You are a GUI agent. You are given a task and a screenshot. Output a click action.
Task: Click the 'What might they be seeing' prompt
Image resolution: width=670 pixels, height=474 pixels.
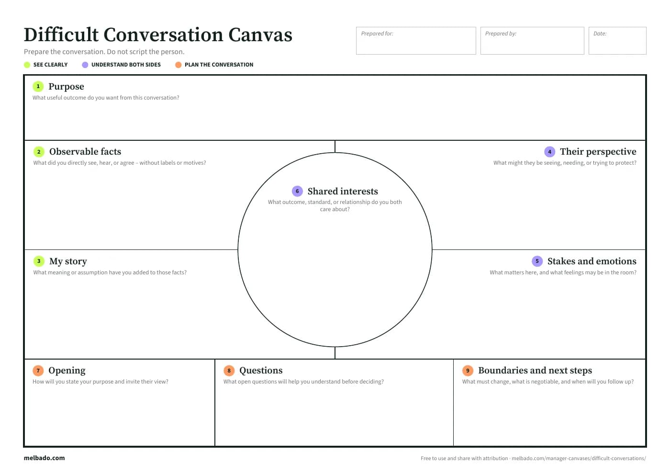coord(565,163)
